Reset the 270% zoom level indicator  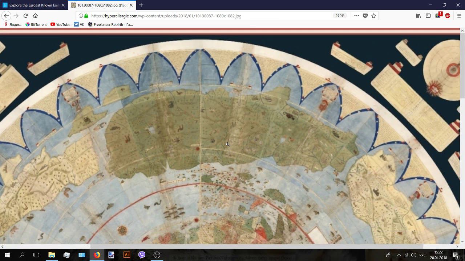coord(340,16)
